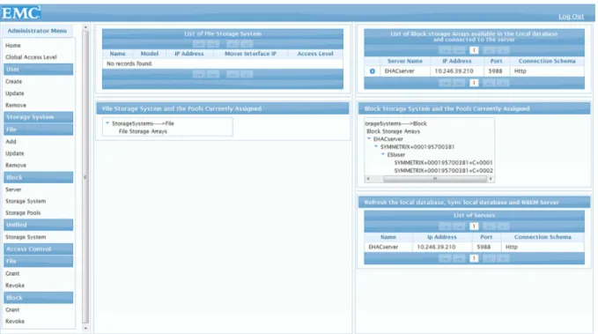Image resolution: width=598 pixels, height=334 pixels.
Task: Select SYMMETRIX+000195700381+C+0002 tree item
Action: 443,171
